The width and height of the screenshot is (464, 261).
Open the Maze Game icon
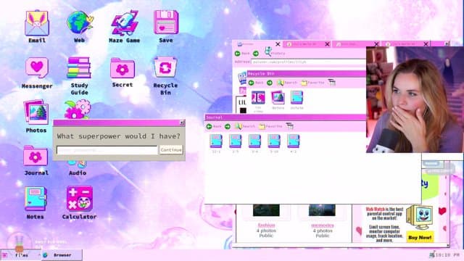tap(124, 24)
